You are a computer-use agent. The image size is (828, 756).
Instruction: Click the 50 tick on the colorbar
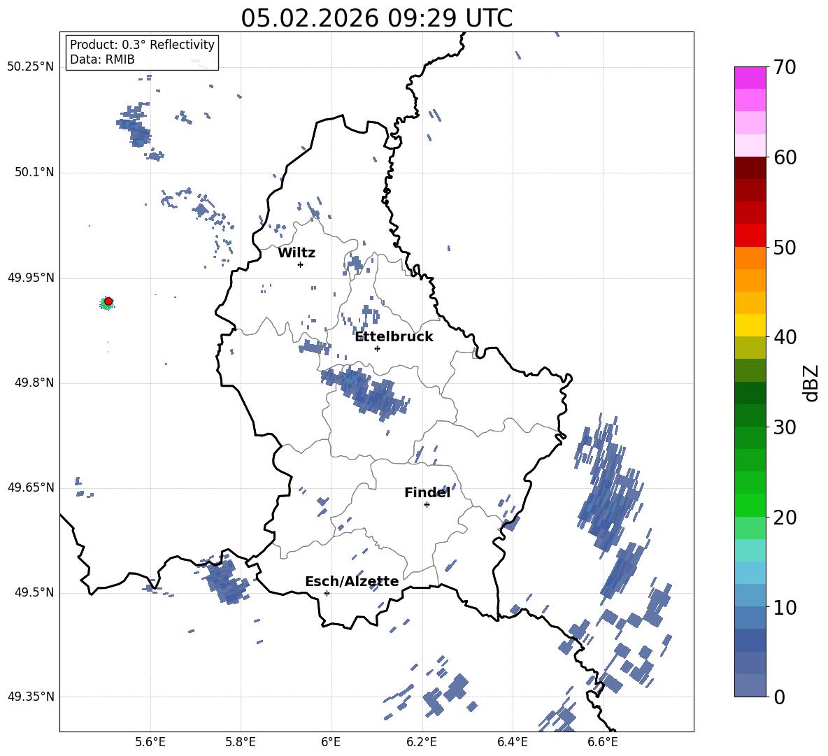click(x=784, y=247)
